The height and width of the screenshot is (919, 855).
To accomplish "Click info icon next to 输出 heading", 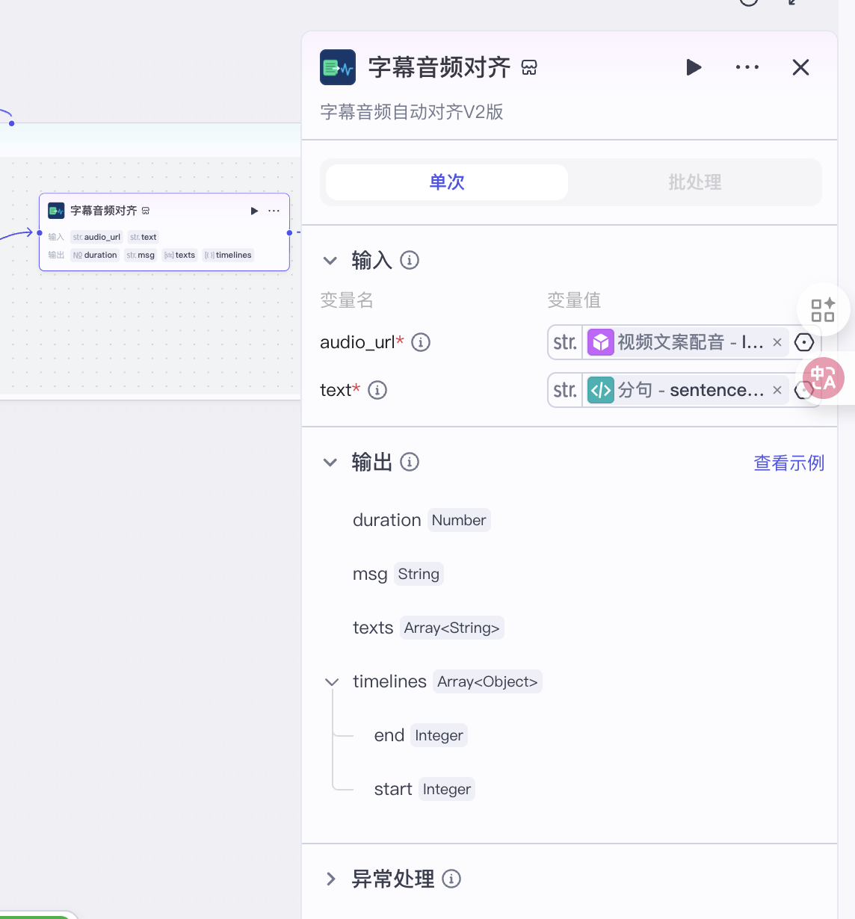I will (x=410, y=462).
